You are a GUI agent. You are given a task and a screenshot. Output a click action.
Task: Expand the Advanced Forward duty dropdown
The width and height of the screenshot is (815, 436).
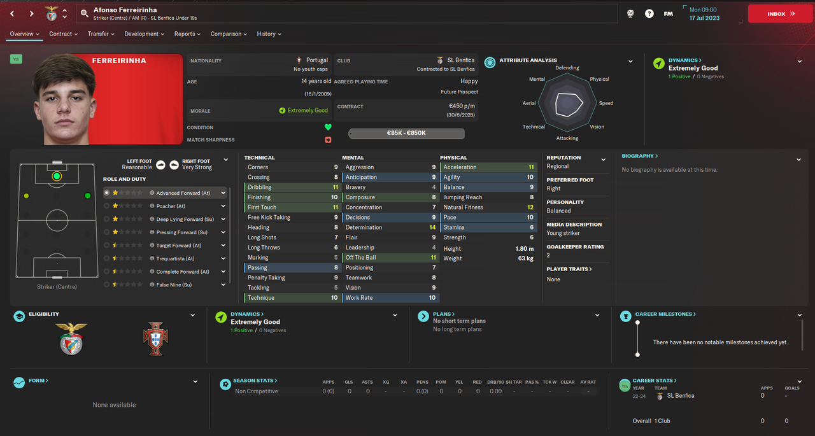point(223,193)
